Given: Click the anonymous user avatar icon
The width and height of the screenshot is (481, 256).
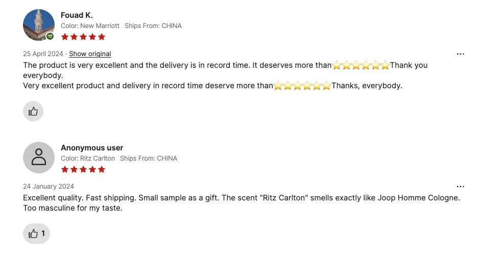Looking at the screenshot, I should (x=39, y=158).
